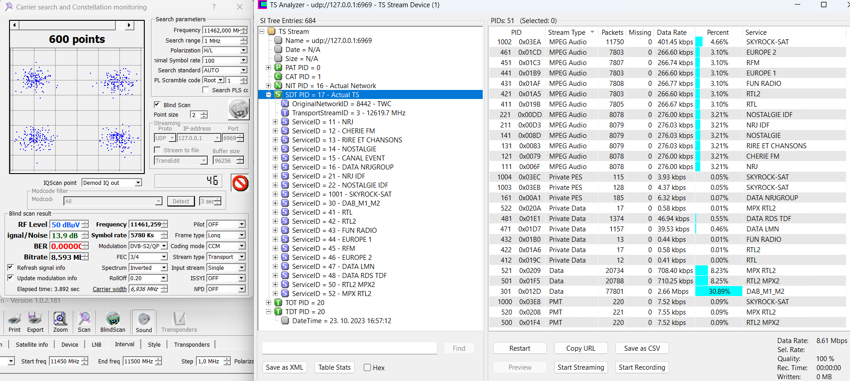
Task: Click the red stop sign icon
Action: [x=240, y=183]
